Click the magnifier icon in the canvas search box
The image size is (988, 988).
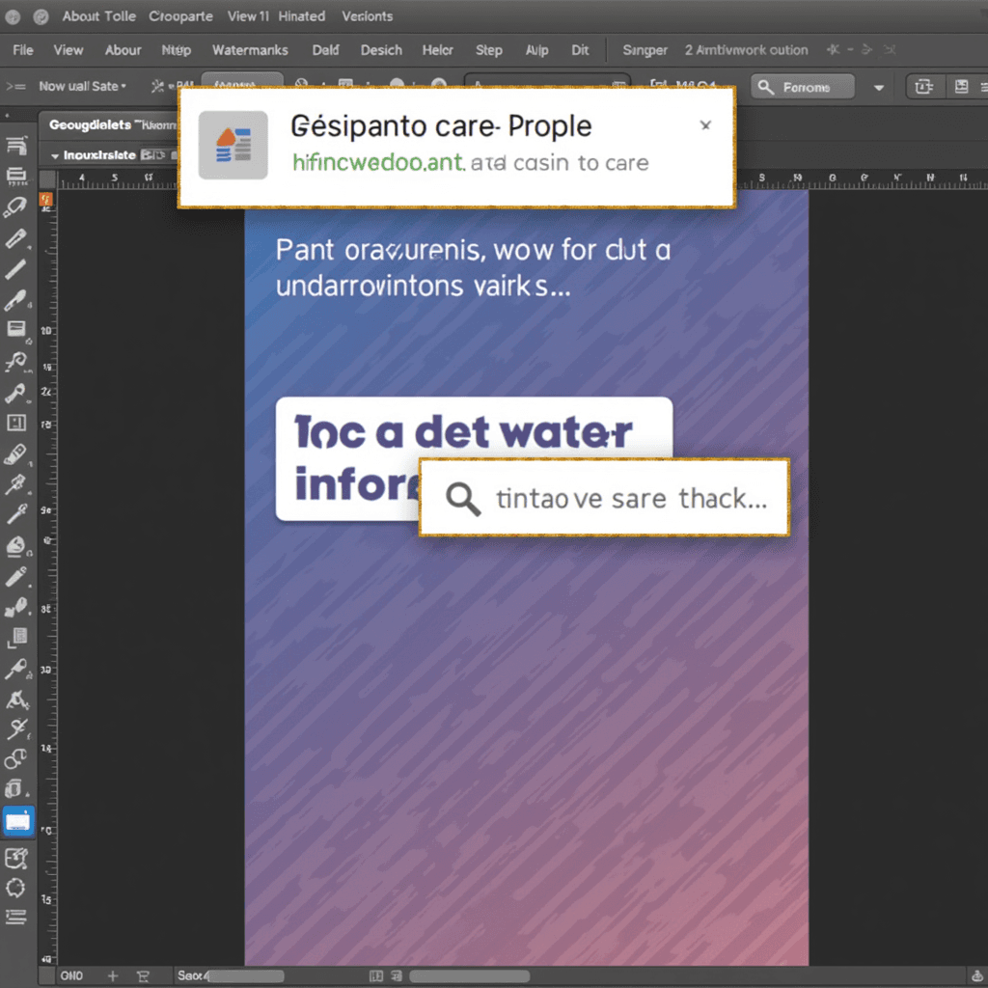pyautogui.click(x=463, y=499)
